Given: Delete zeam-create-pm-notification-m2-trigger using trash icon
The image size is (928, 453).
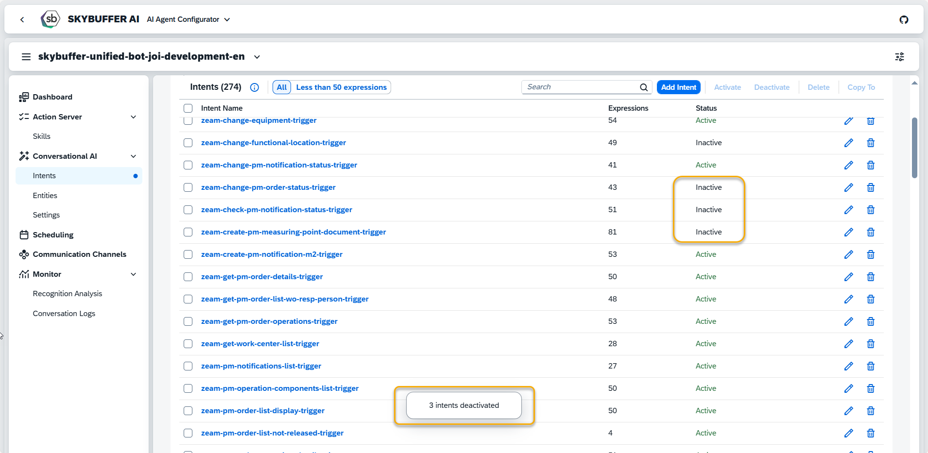Looking at the screenshot, I should point(870,254).
